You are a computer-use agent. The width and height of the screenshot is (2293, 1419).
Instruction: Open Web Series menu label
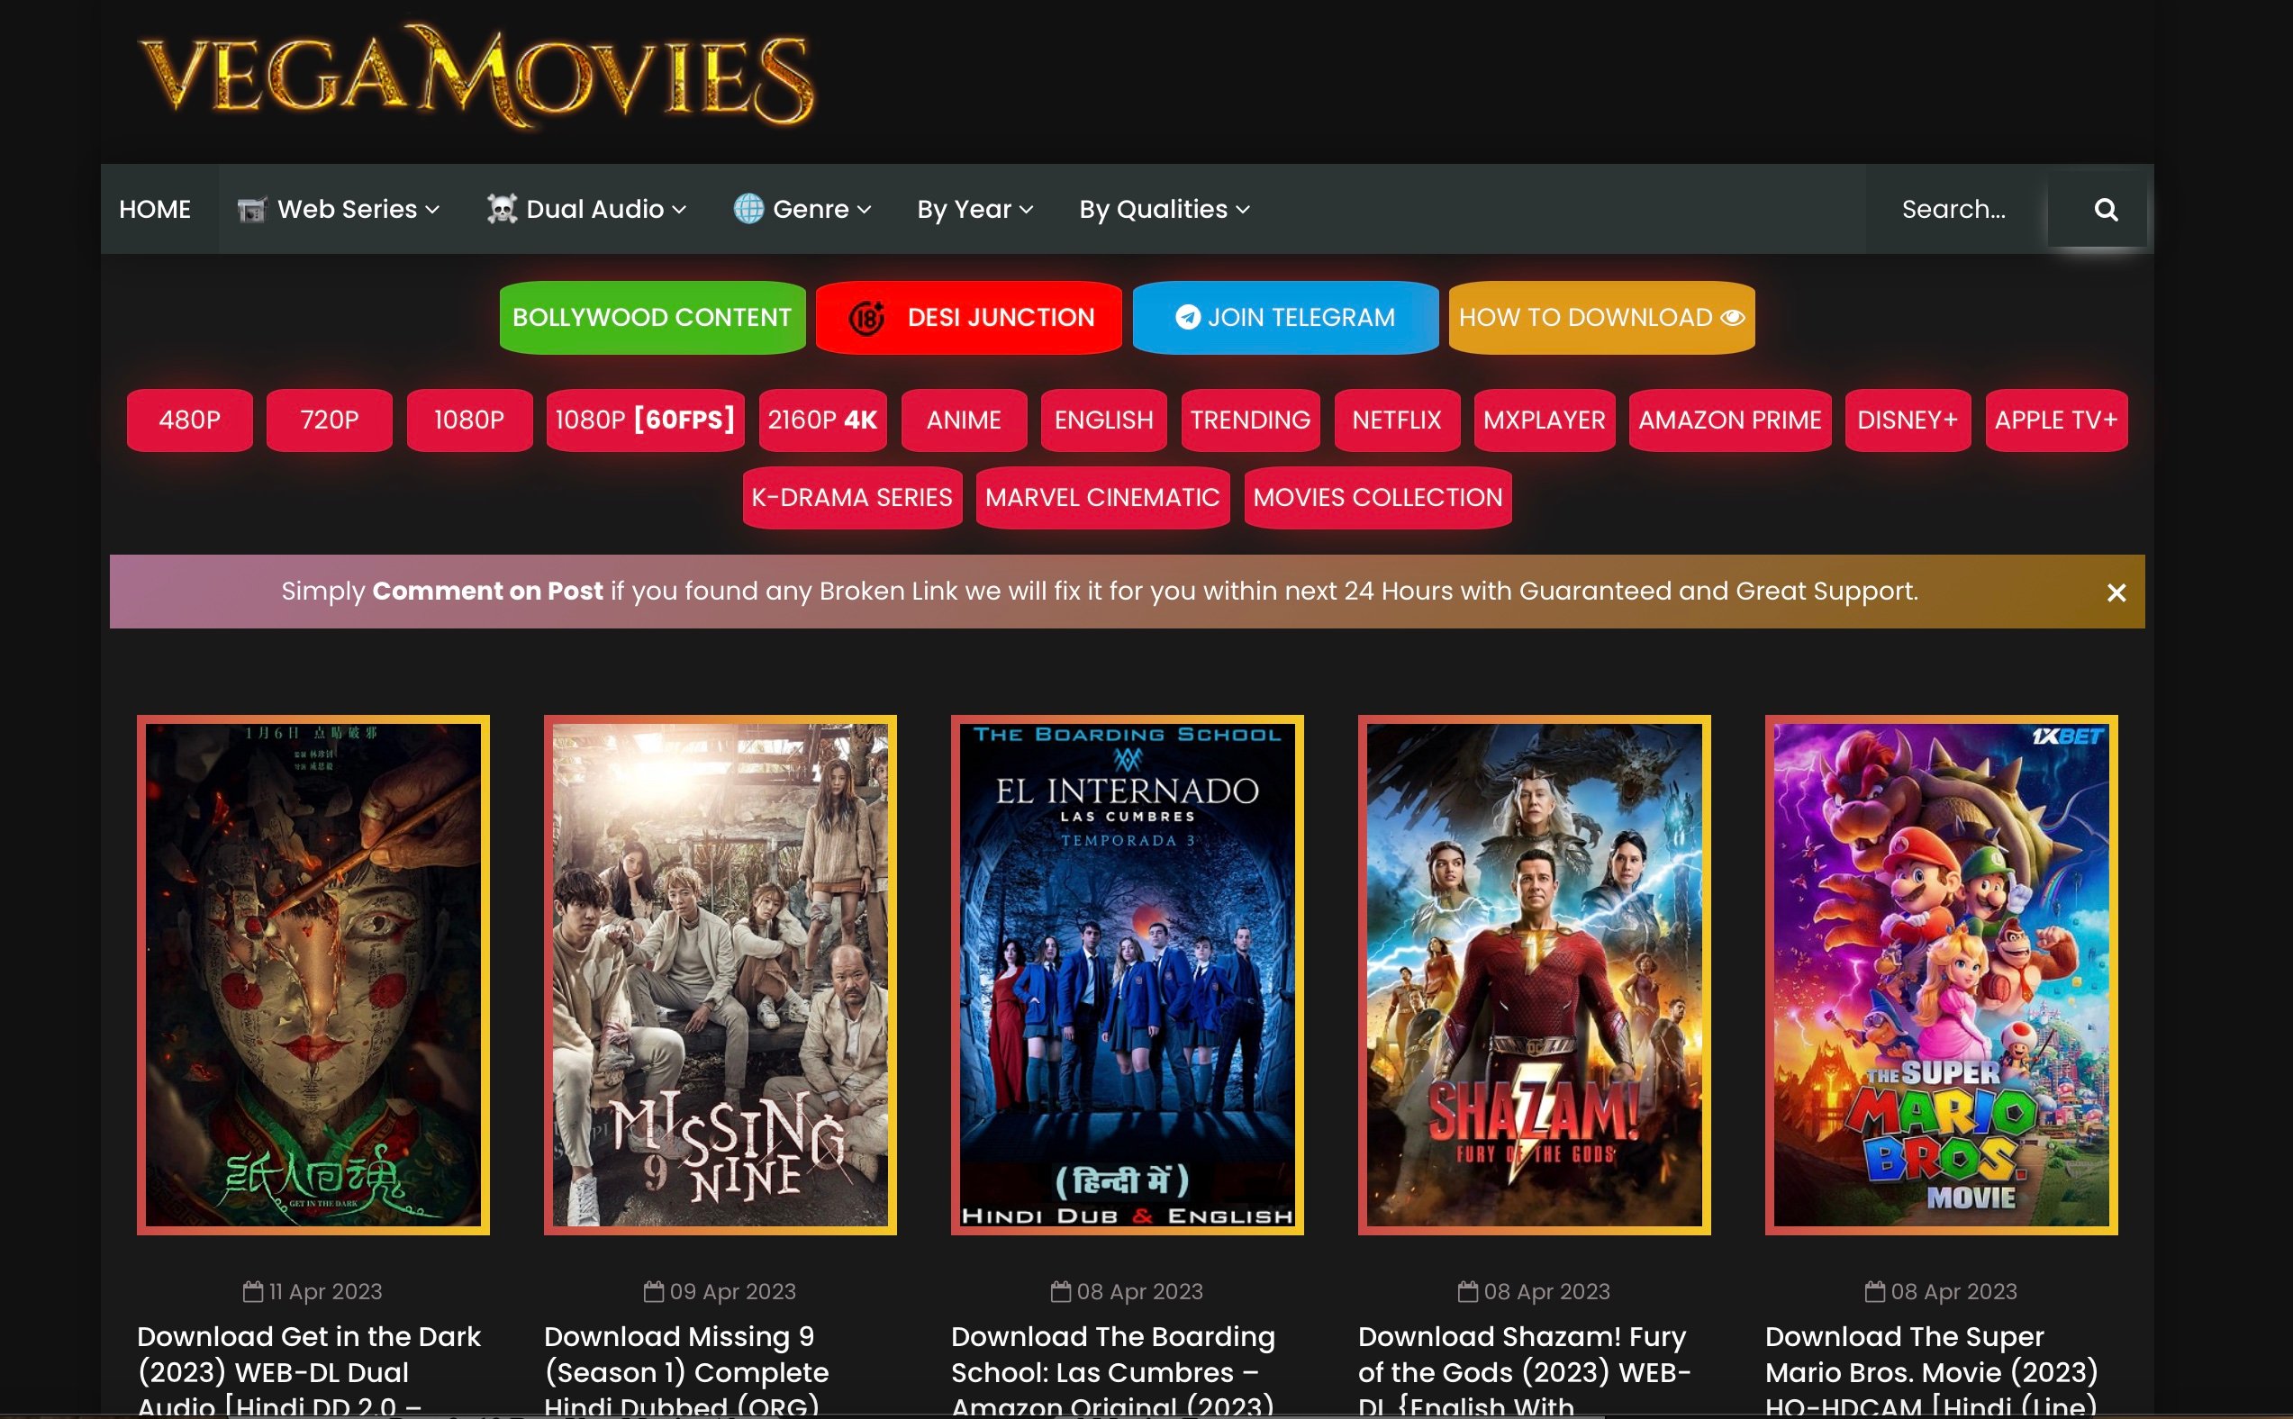point(348,209)
